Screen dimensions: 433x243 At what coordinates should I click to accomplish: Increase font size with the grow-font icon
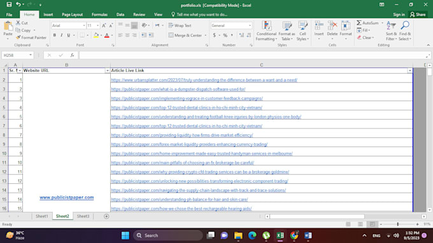(x=104, y=25)
